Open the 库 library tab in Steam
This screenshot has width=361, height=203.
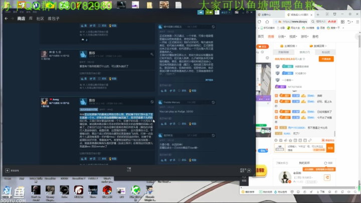31,19
